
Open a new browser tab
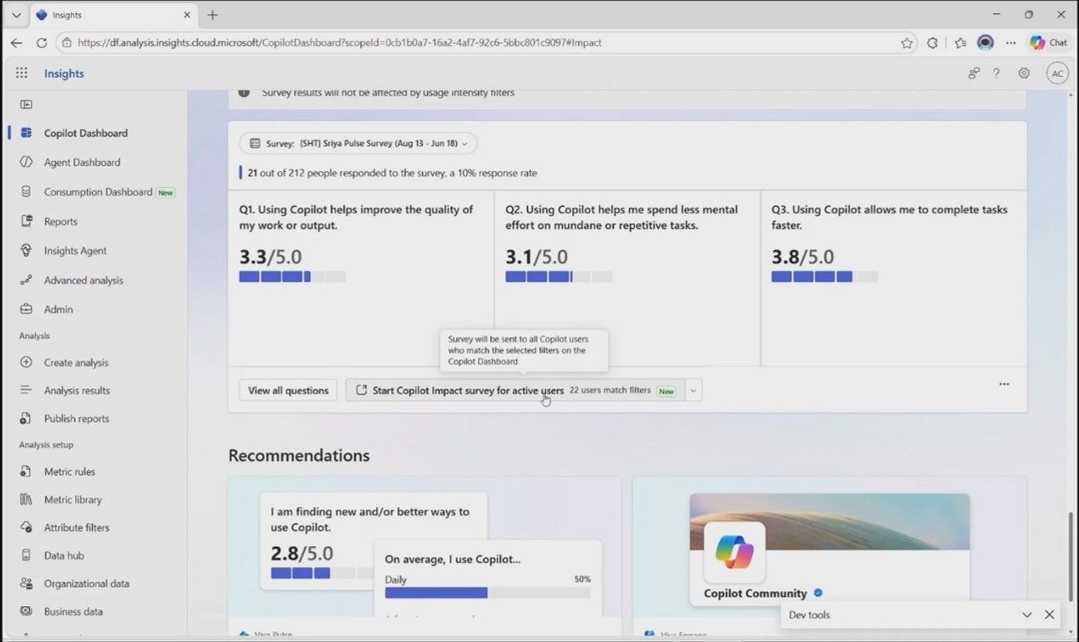coord(212,15)
